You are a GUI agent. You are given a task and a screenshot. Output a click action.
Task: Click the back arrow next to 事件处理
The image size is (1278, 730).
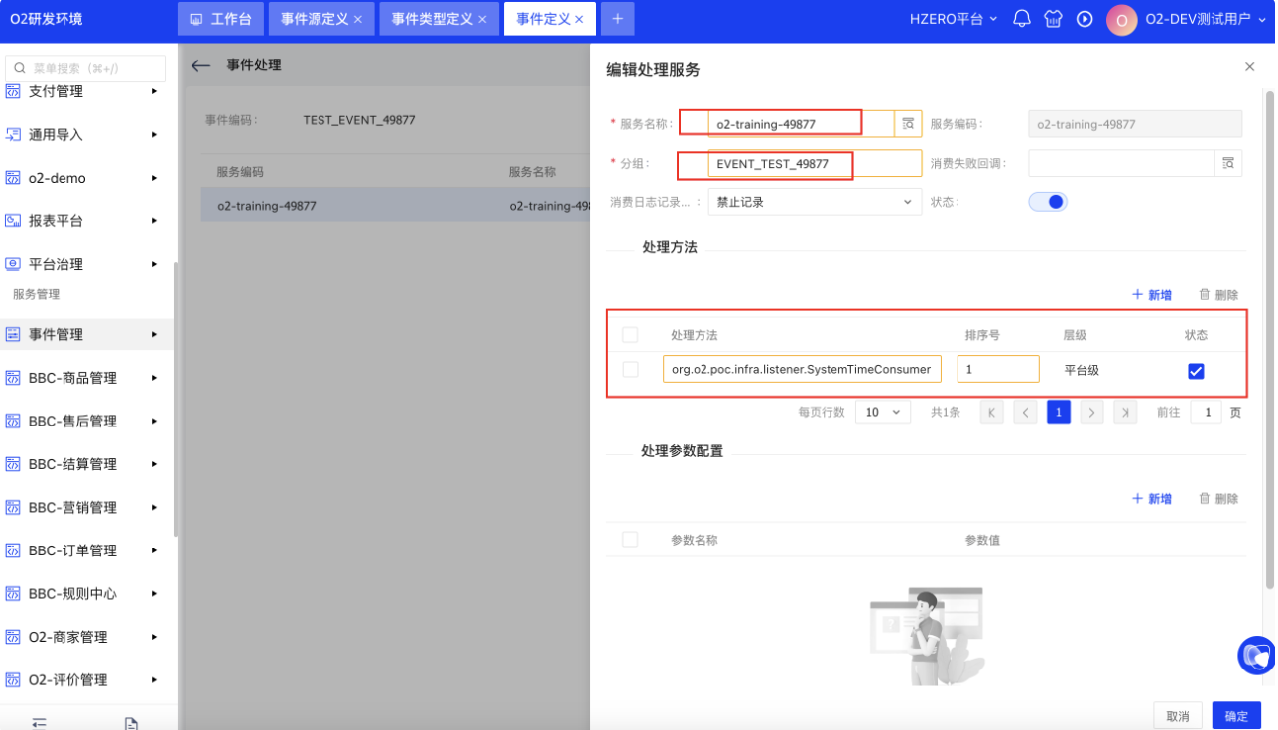pos(201,65)
